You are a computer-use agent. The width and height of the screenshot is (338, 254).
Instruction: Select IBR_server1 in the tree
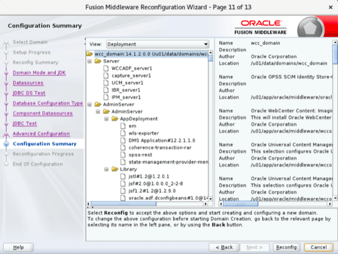(x=126, y=90)
